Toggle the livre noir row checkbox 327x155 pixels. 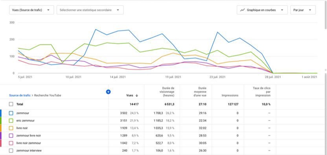pyautogui.click(x=11, y=128)
